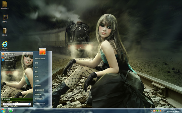
Task: Open 腾讯QQ from the Start menu
Action: 6,58
